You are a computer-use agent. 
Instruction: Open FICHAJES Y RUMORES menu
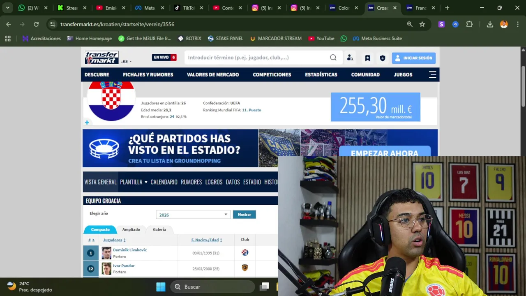(x=148, y=74)
